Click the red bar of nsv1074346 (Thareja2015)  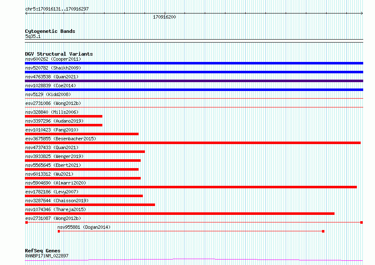coord(179,214)
